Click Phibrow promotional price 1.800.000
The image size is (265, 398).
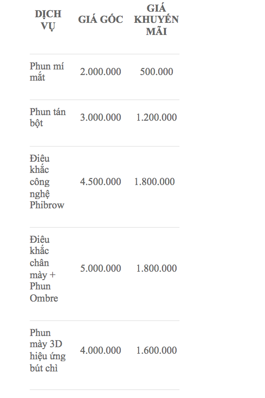tap(154, 182)
